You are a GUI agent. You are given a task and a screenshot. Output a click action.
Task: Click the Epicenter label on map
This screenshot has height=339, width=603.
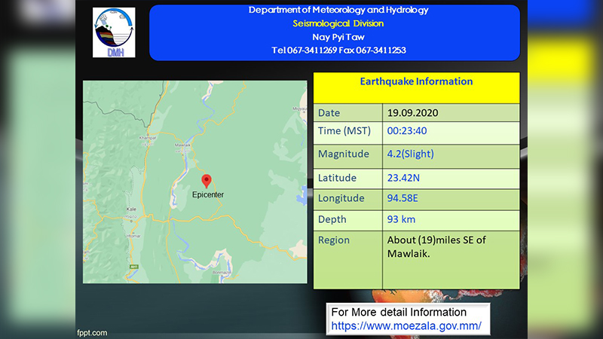[x=208, y=194]
